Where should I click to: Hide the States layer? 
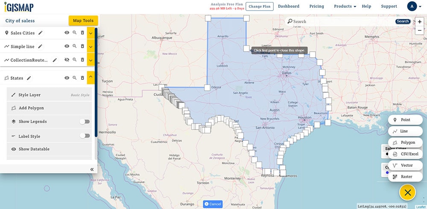click(67, 78)
